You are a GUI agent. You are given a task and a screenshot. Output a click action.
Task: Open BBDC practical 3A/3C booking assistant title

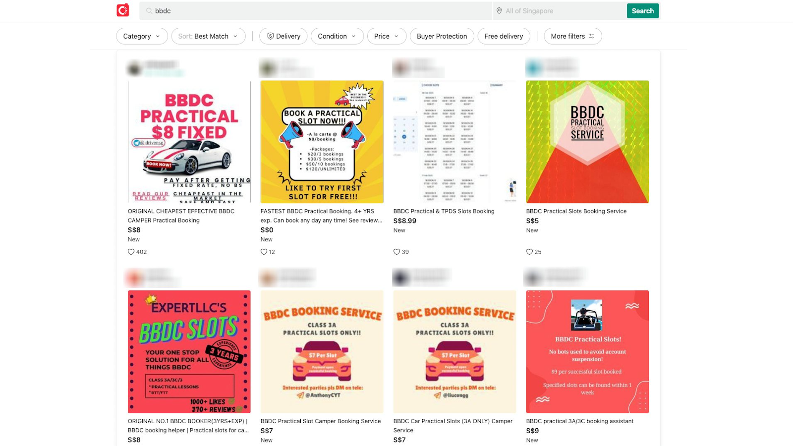580,421
